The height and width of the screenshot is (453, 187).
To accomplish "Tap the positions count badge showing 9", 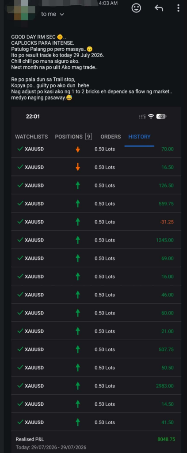I will [88, 137].
